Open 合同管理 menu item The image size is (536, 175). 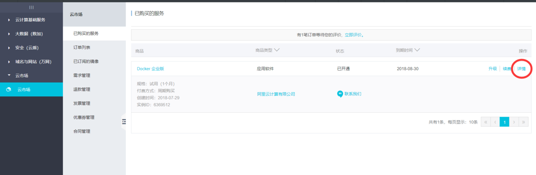click(x=82, y=131)
